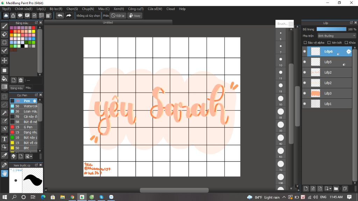Open Lớp(L) menu

click(41, 9)
